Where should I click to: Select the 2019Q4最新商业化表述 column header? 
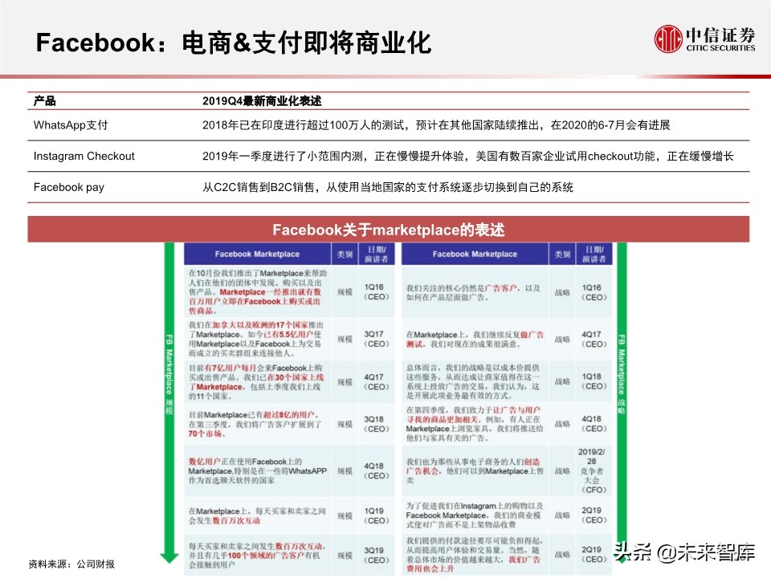click(x=261, y=102)
